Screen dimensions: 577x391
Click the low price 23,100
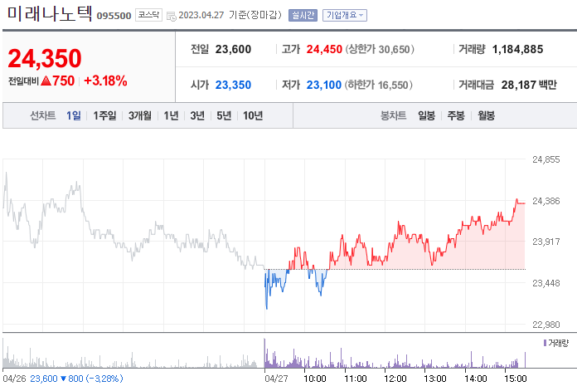(324, 85)
